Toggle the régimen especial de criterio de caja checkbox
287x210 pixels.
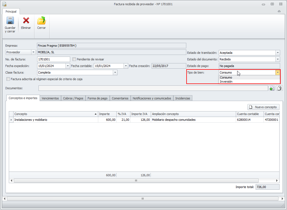pos(8,79)
